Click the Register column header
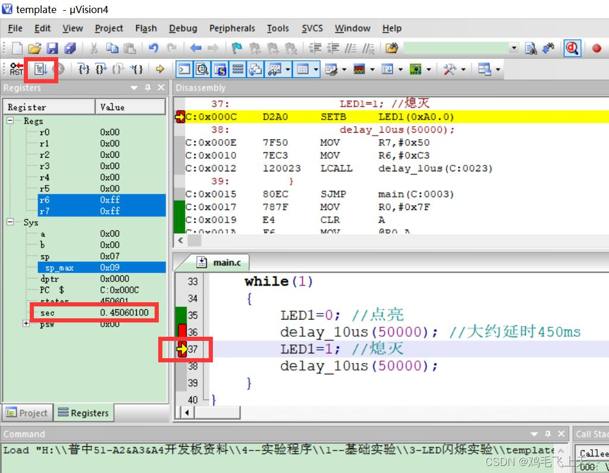 pos(49,107)
